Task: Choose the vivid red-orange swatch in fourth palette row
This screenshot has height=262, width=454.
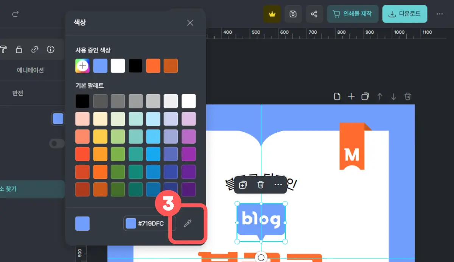Action: (x=82, y=154)
